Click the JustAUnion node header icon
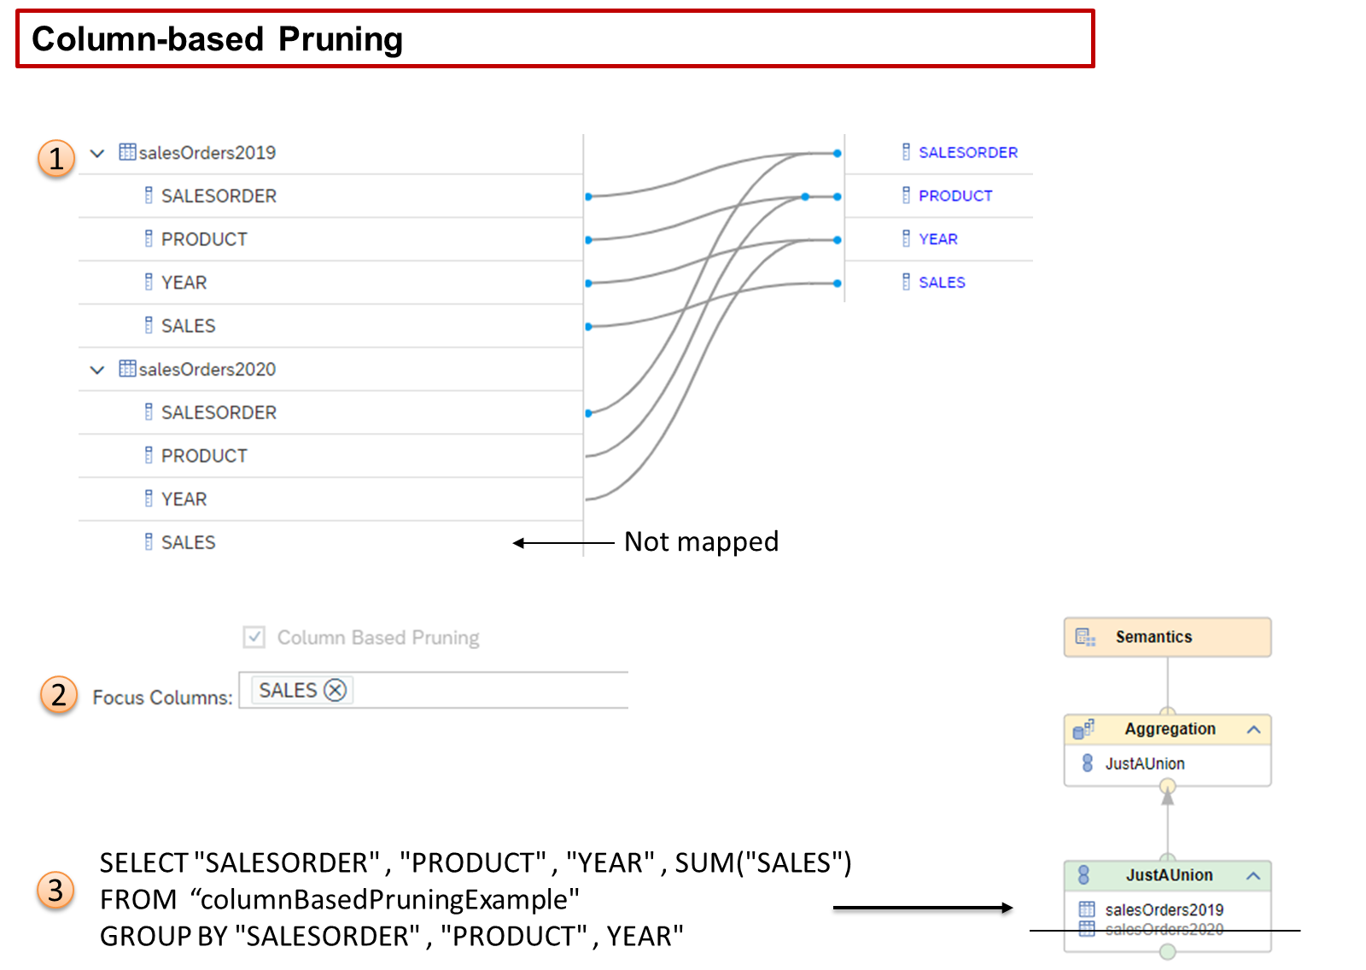Screen dimensions: 1366x970 [1083, 875]
